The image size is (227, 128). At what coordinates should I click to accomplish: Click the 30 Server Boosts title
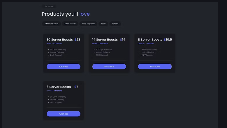[59, 40]
